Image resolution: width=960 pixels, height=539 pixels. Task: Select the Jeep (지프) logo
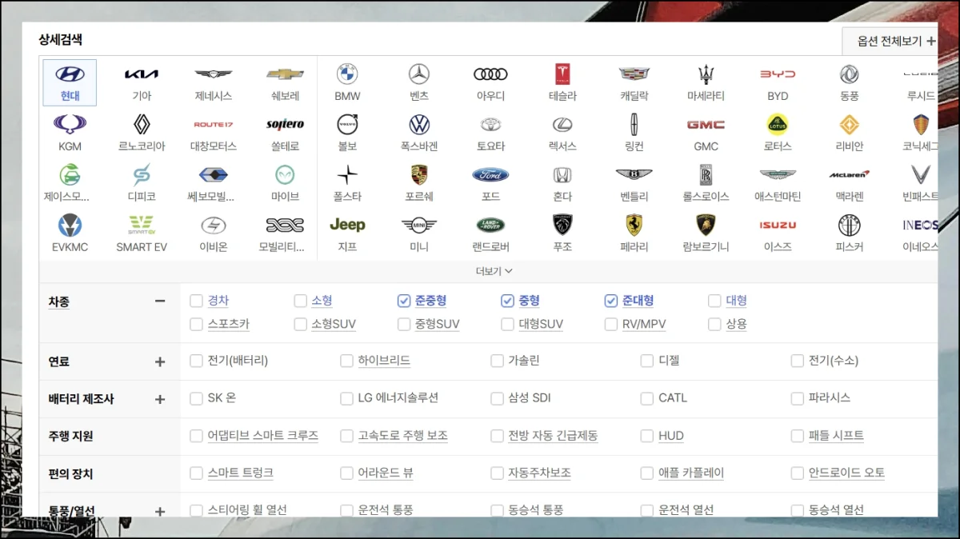click(347, 225)
